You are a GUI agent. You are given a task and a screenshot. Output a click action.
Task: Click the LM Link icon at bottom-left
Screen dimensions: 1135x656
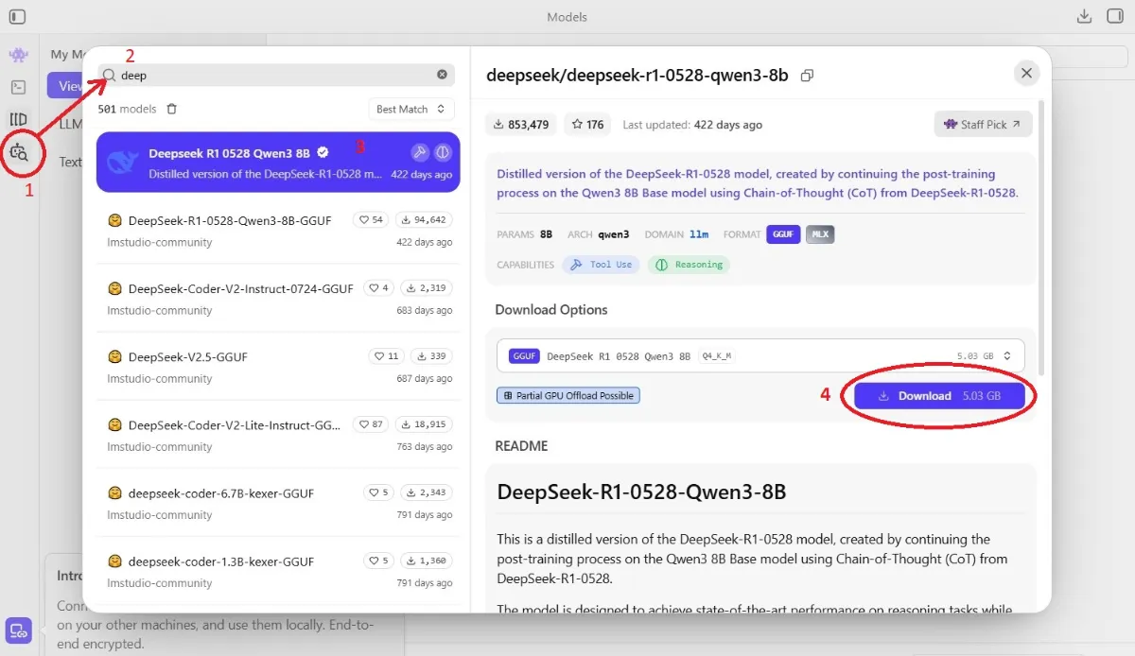[19, 630]
